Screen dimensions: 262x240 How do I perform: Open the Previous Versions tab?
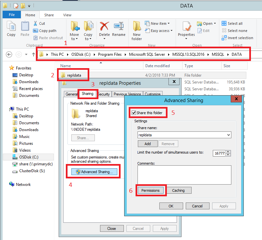(x=127, y=94)
